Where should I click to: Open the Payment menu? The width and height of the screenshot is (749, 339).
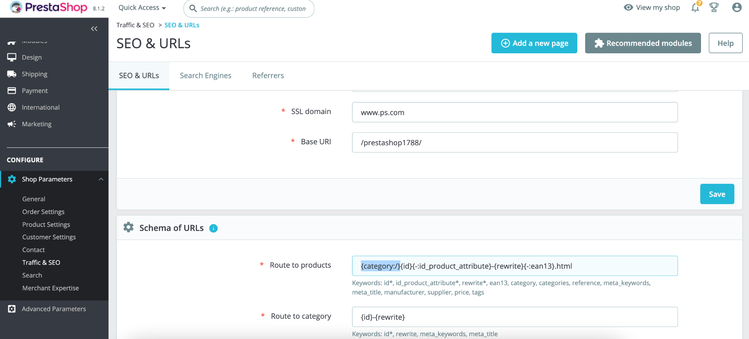point(35,91)
